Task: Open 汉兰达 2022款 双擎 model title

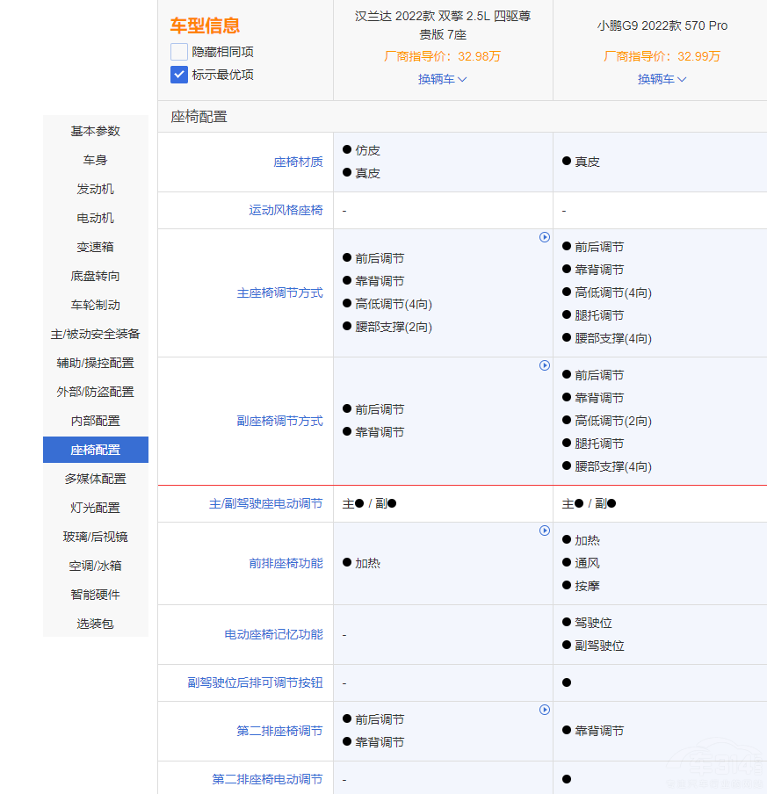Action: point(442,25)
